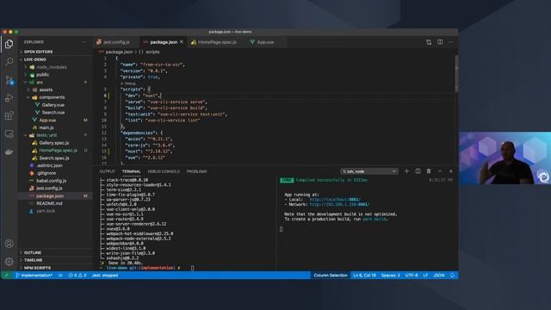The width and height of the screenshot is (551, 310).
Task: Click Jest stopped in status bar
Action: pyautogui.click(x=105, y=276)
